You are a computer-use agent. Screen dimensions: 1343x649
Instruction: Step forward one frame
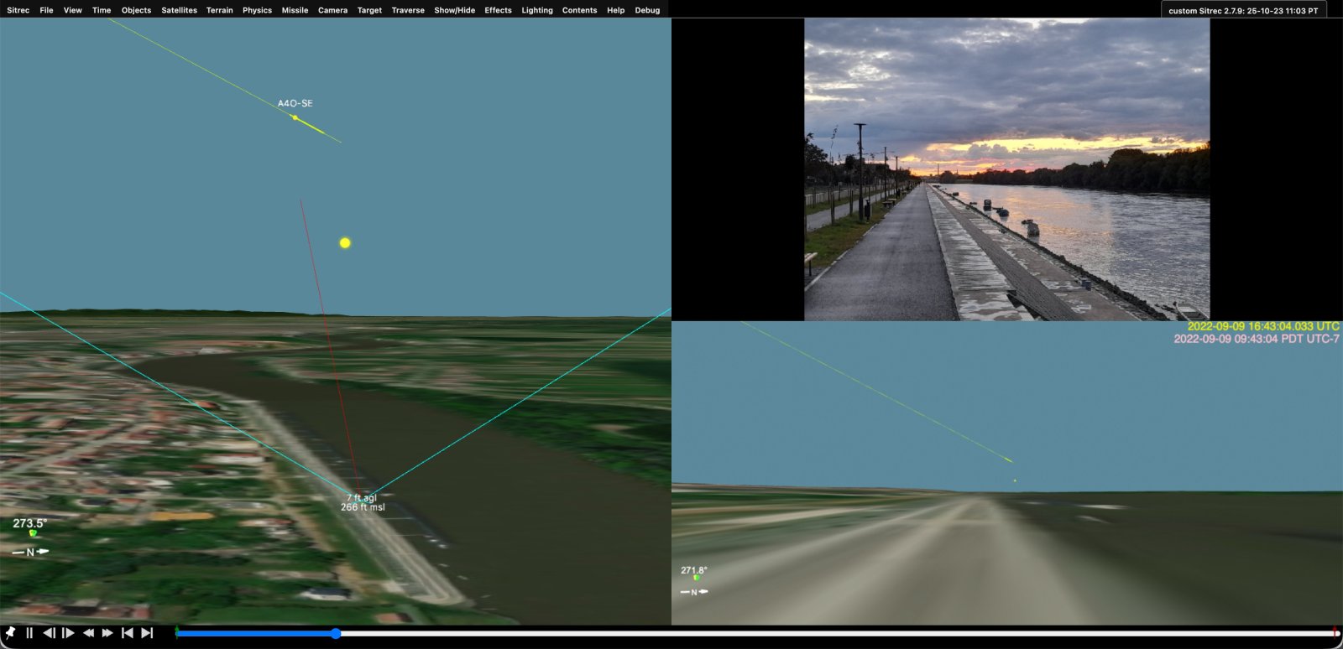[68, 633]
